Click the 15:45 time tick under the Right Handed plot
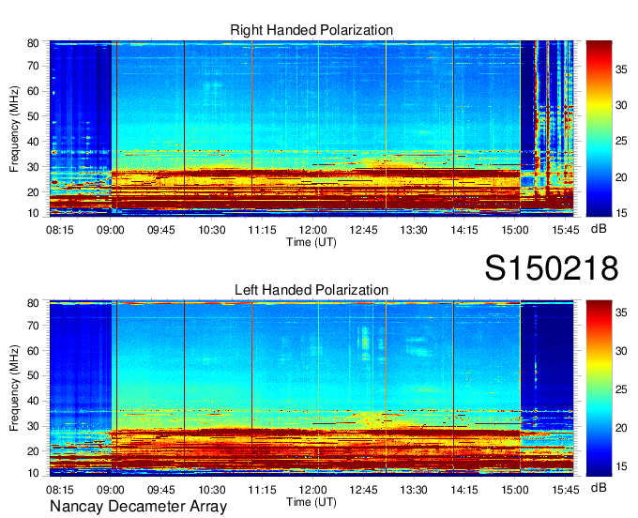Viewport: 638px width, 518px height. pos(566,230)
